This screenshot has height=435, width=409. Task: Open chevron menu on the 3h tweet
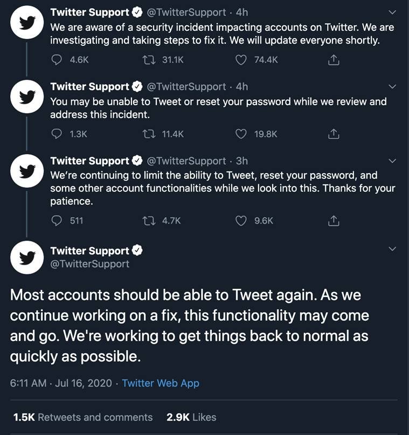pos(392,161)
